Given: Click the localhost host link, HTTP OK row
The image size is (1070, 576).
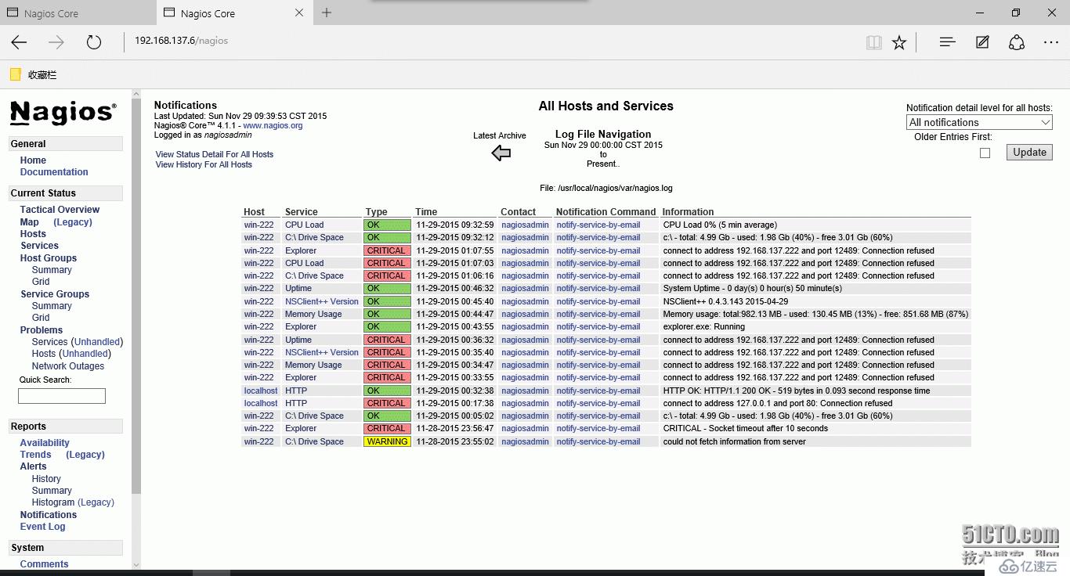Looking at the screenshot, I should [x=261, y=391].
